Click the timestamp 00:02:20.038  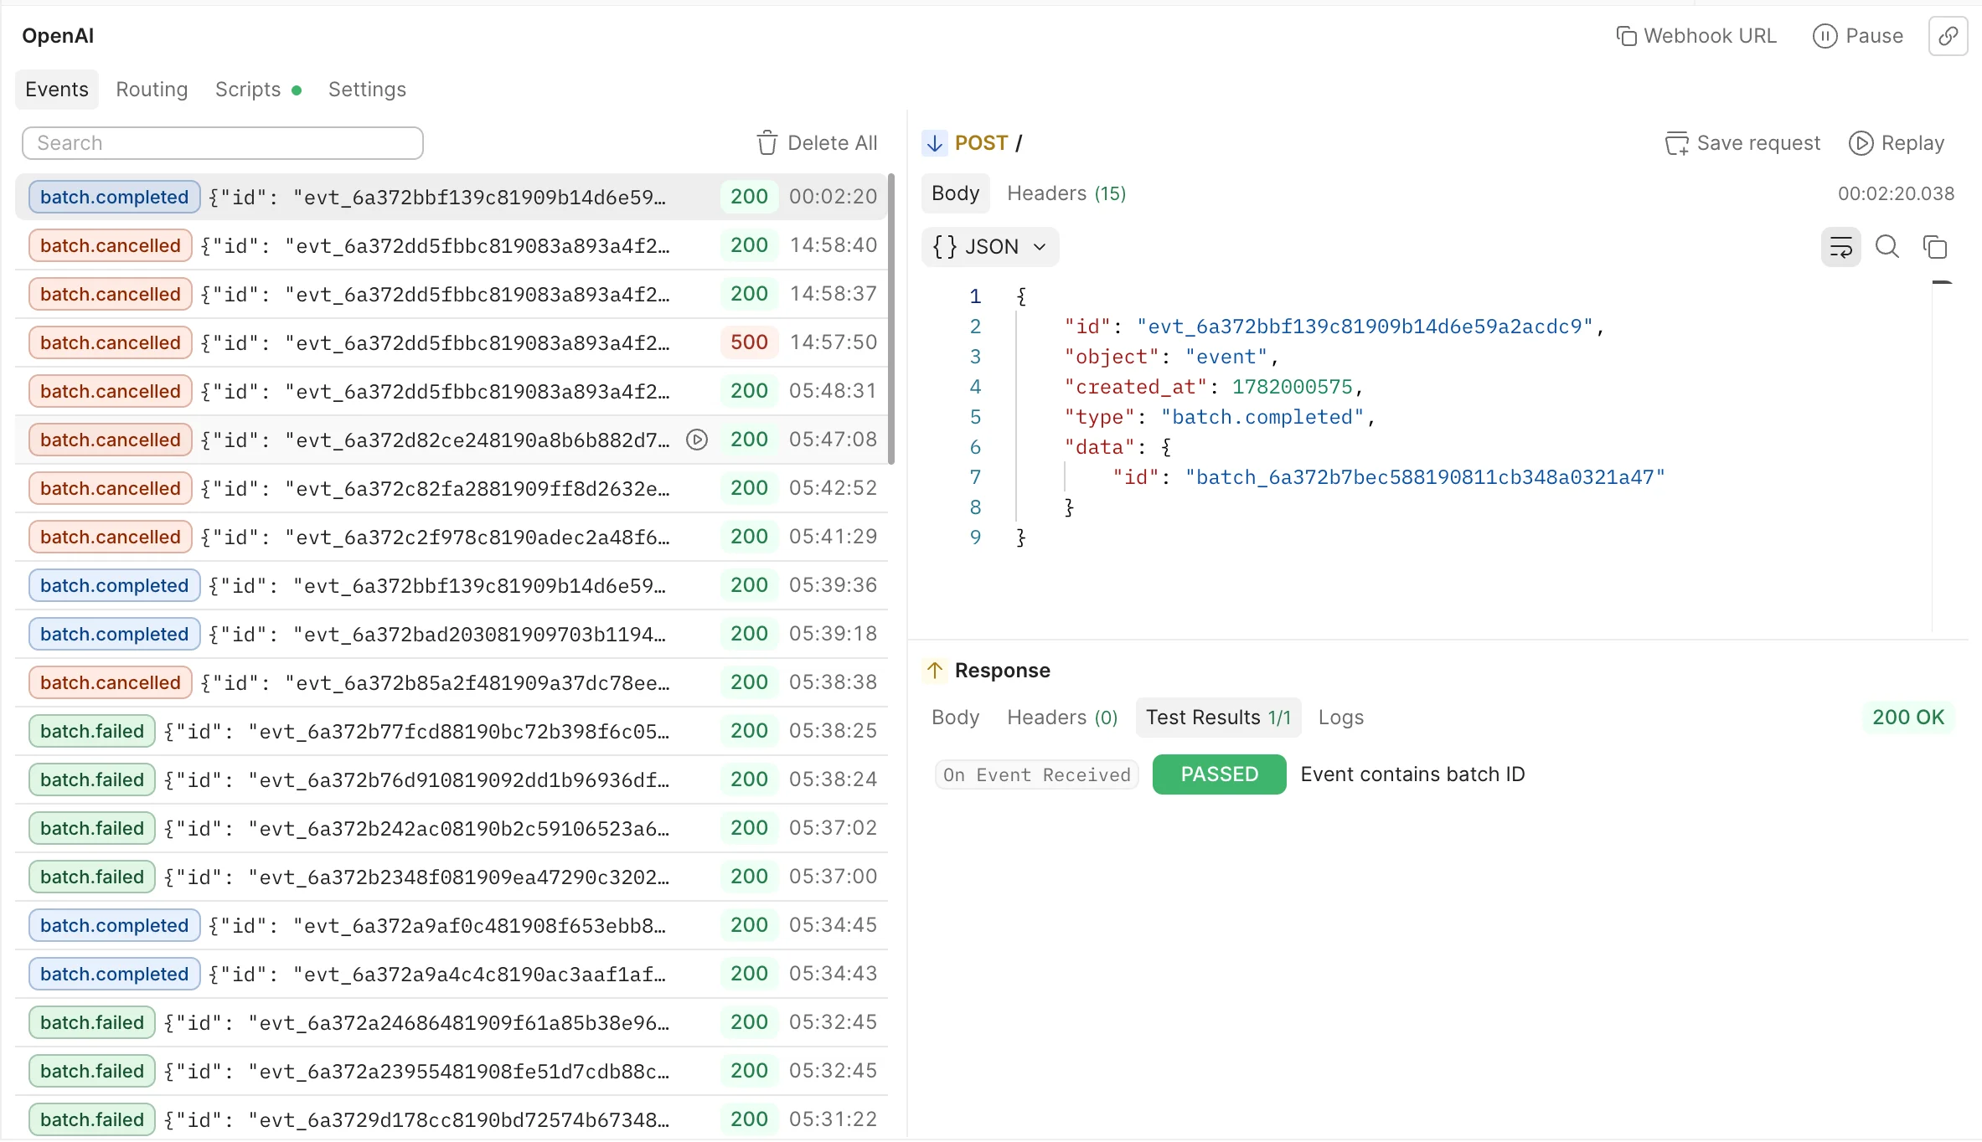[x=1896, y=193]
